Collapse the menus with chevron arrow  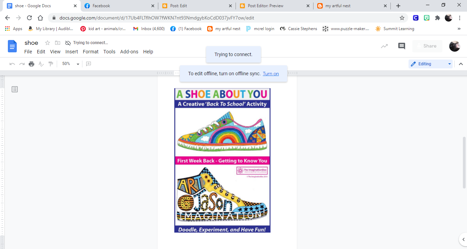coord(461,64)
